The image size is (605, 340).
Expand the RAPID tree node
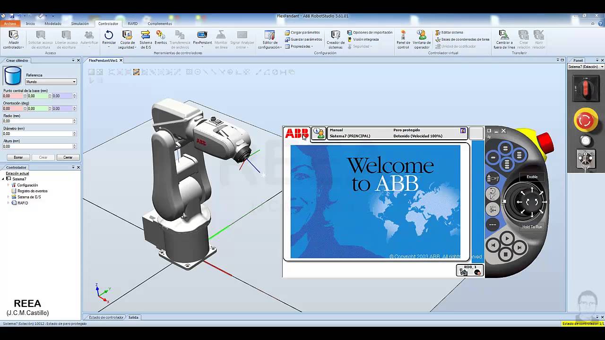pos(9,203)
